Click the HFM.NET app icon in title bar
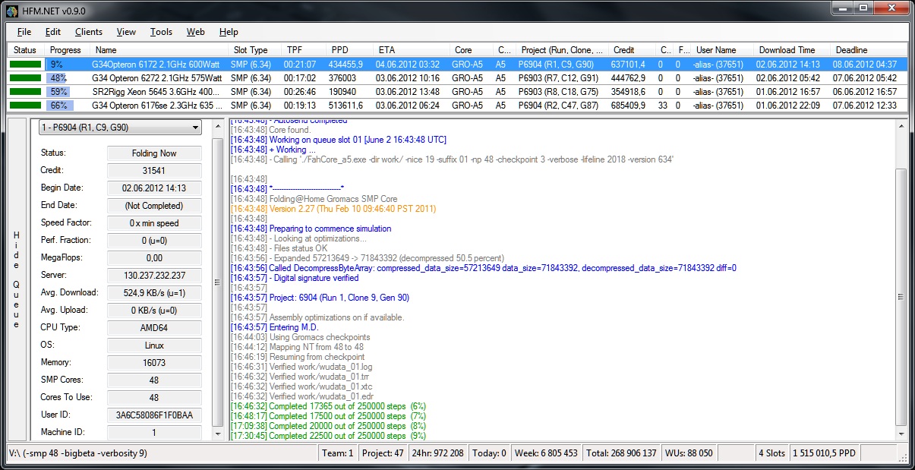The height and width of the screenshot is (470, 915). pos(12,10)
